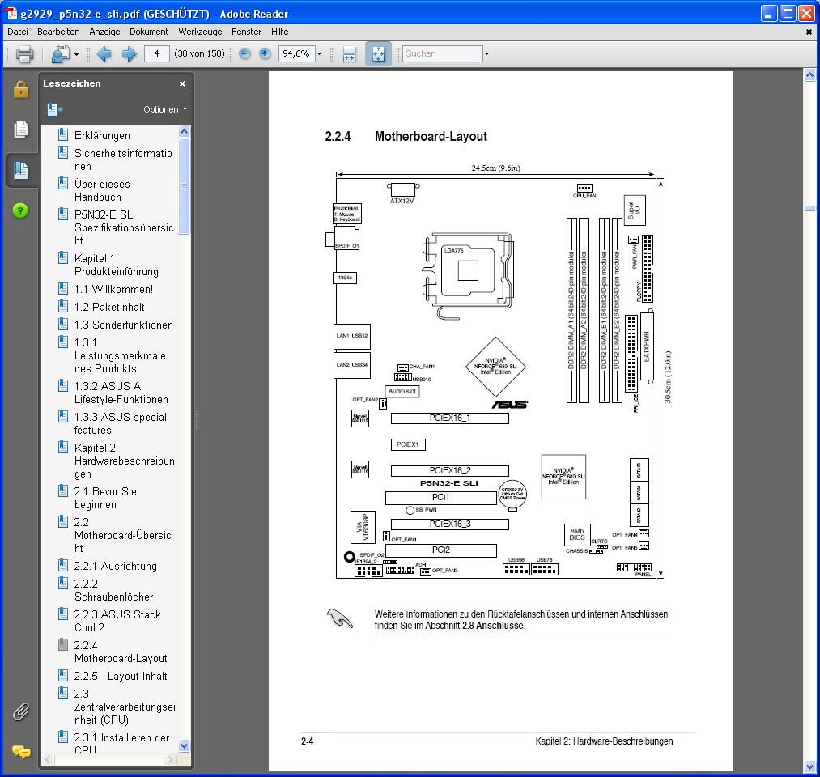
Task: Open the Anzeige menu
Action: tap(104, 32)
